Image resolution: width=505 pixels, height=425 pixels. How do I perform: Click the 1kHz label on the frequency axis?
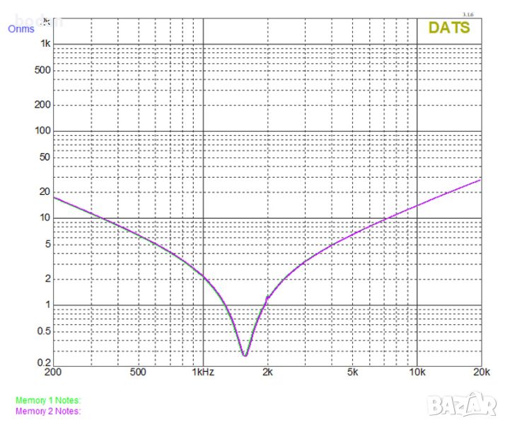point(203,372)
